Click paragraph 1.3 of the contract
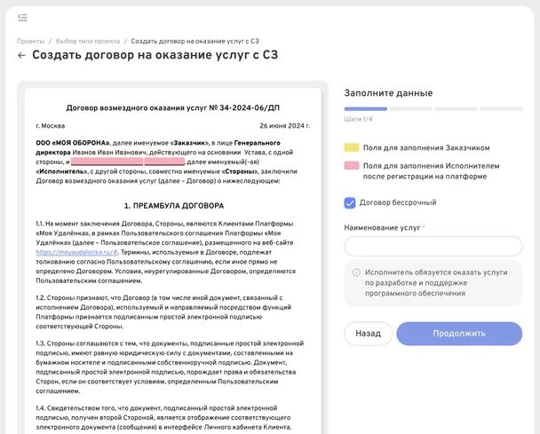Screen dimensions: 540x434 pyautogui.click(x=170, y=367)
